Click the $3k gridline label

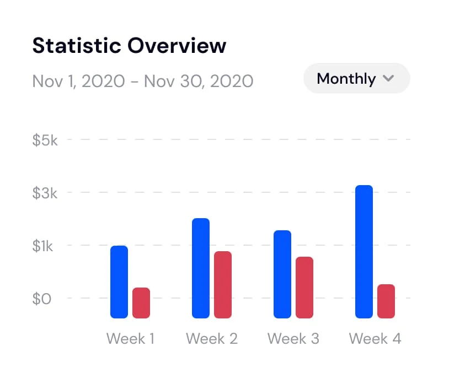coord(45,193)
